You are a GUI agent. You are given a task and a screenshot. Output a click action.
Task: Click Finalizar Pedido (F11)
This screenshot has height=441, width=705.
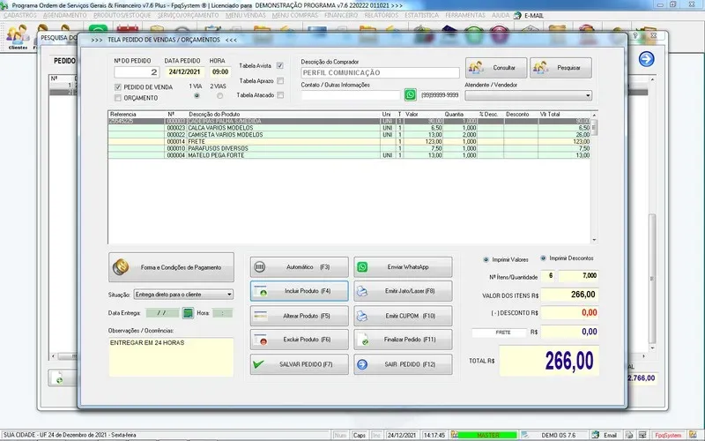click(403, 340)
